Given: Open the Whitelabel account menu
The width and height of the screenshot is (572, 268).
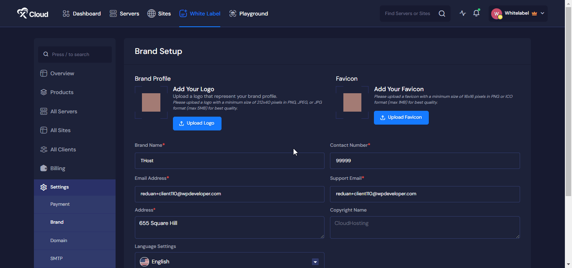Looking at the screenshot, I should [518, 13].
